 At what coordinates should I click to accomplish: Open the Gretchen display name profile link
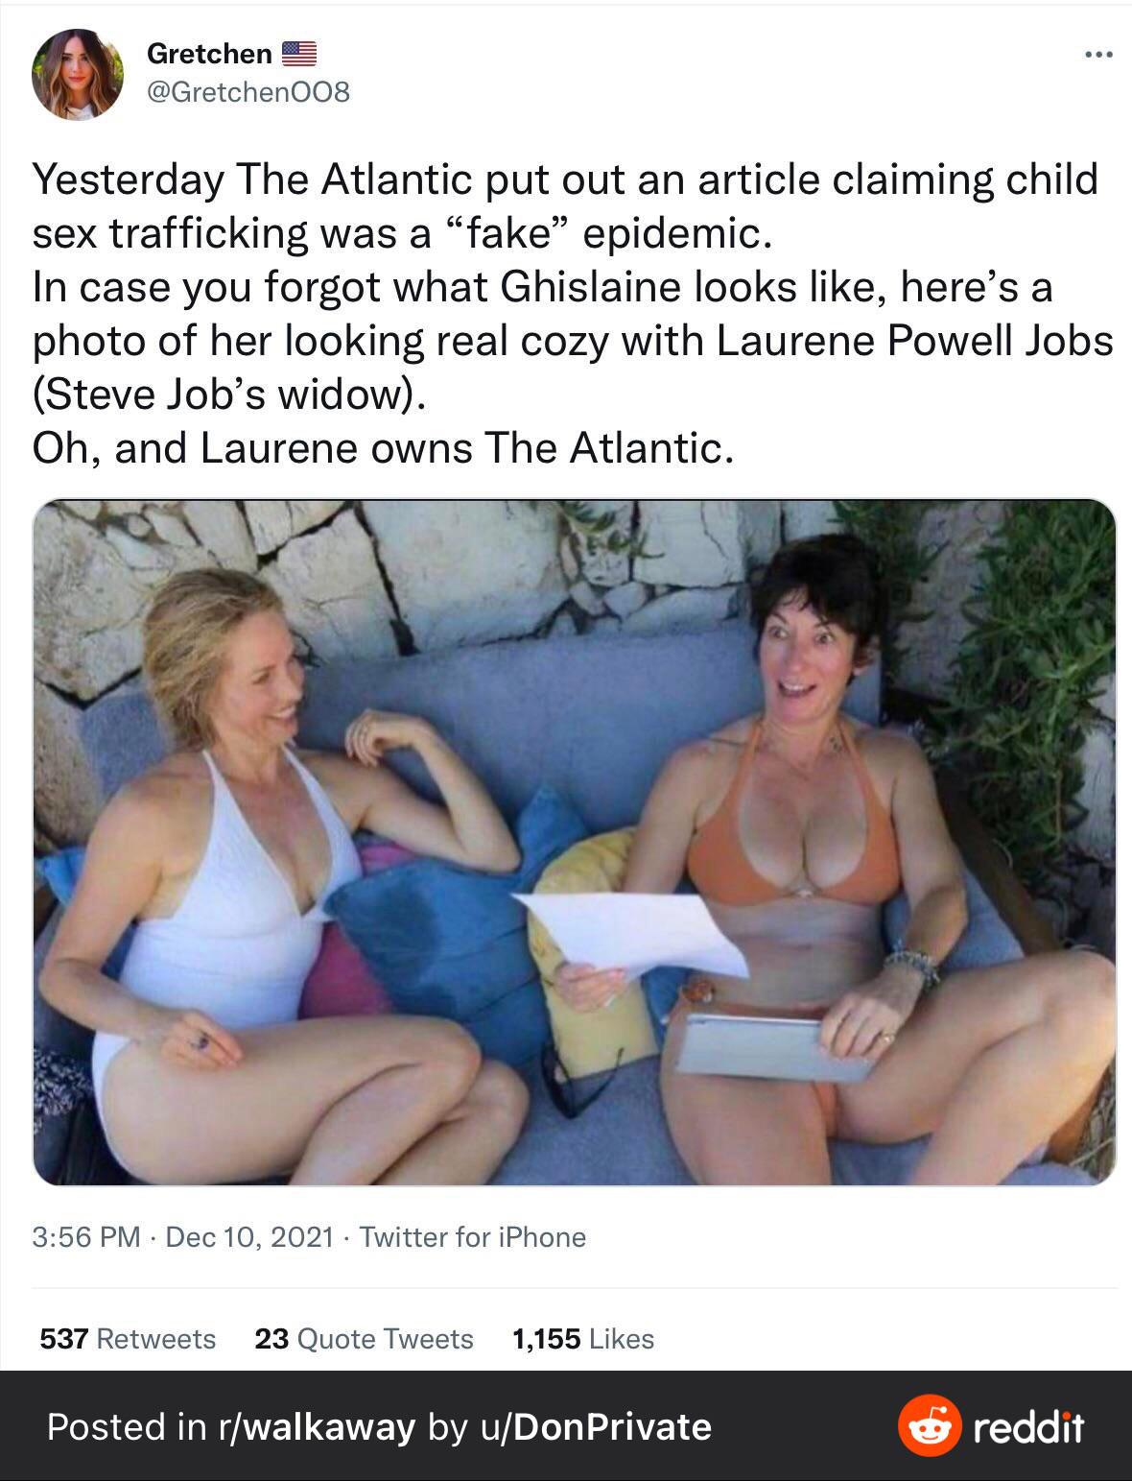[x=209, y=54]
